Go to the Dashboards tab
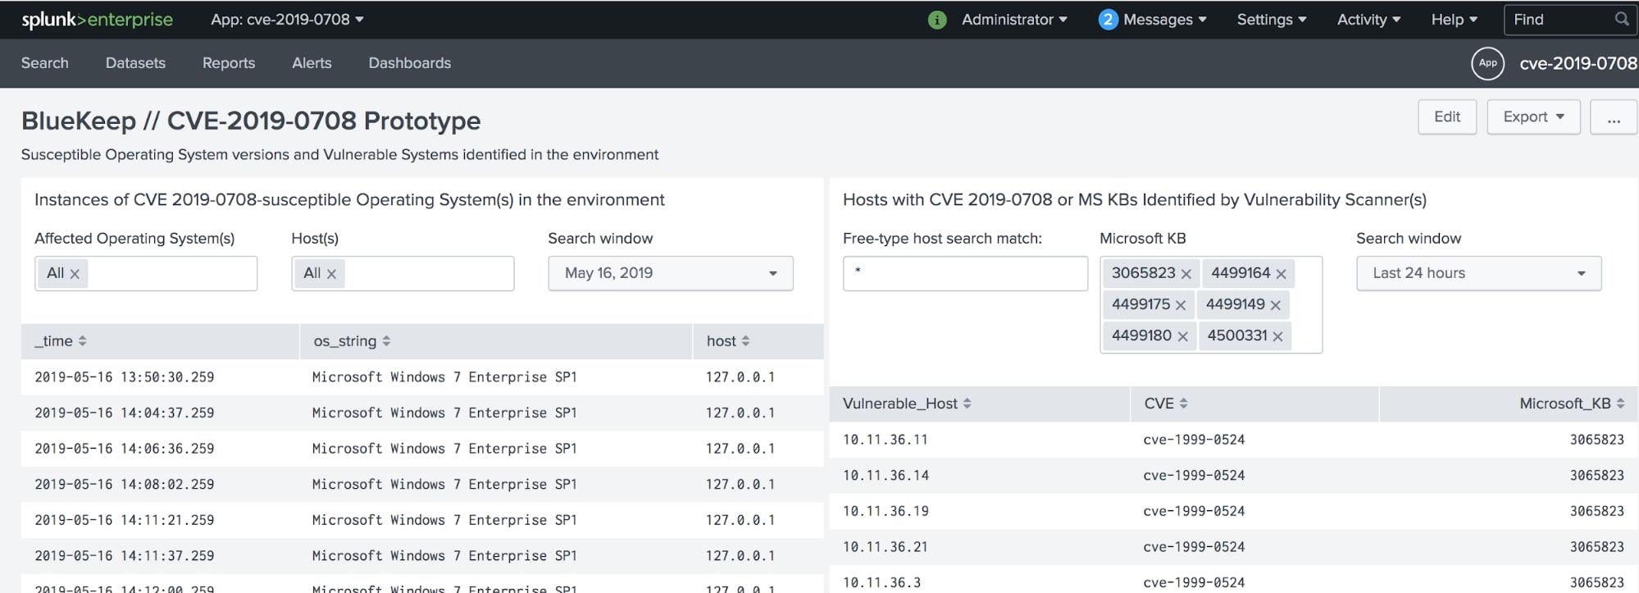This screenshot has width=1639, height=593. tap(410, 63)
